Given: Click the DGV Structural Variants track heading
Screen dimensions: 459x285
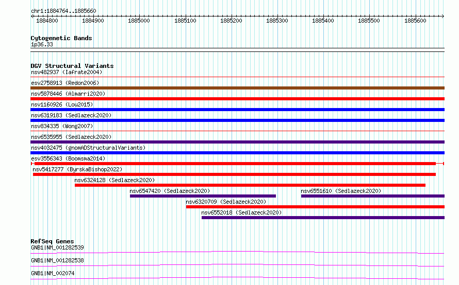Looking at the screenshot, I should (72, 66).
